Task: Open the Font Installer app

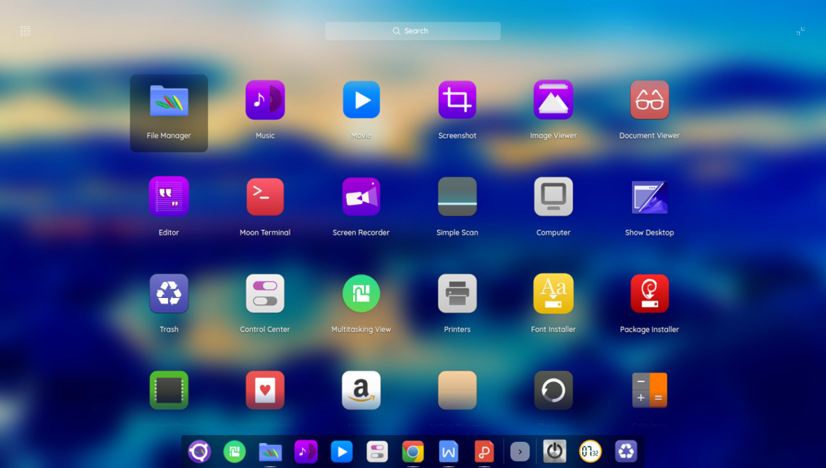Action: point(553,294)
